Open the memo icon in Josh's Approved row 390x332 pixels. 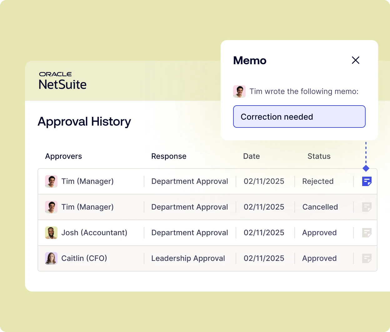(x=367, y=233)
